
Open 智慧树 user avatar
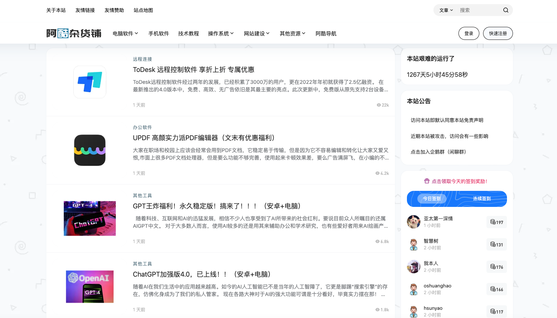pos(414,244)
